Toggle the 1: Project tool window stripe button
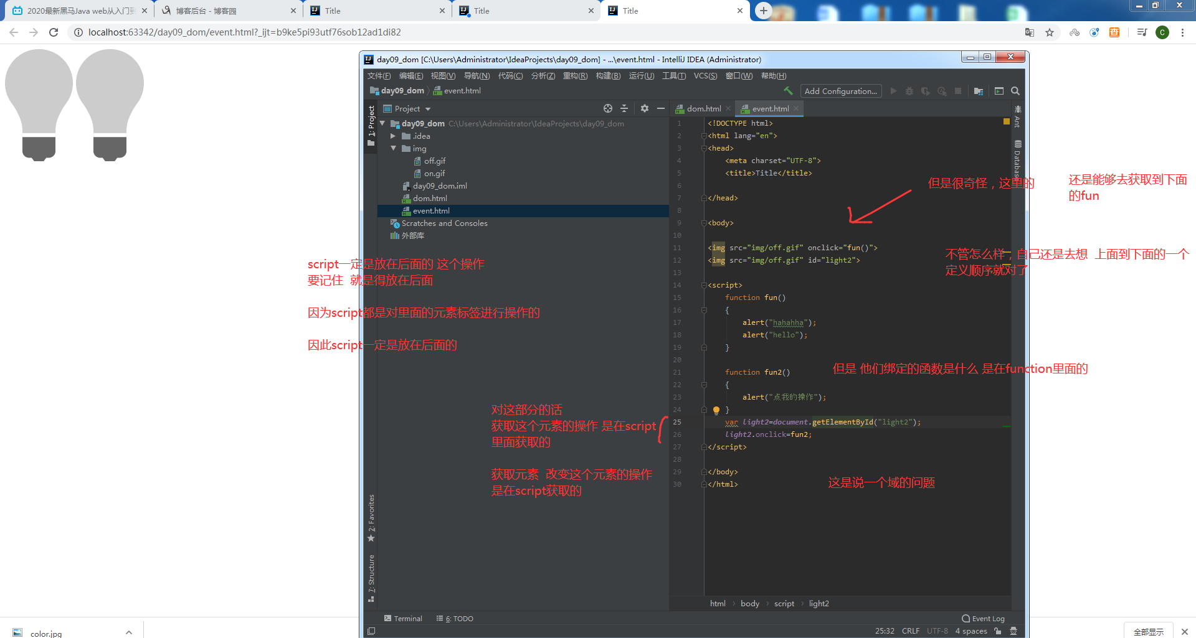1196x638 pixels. (371, 126)
